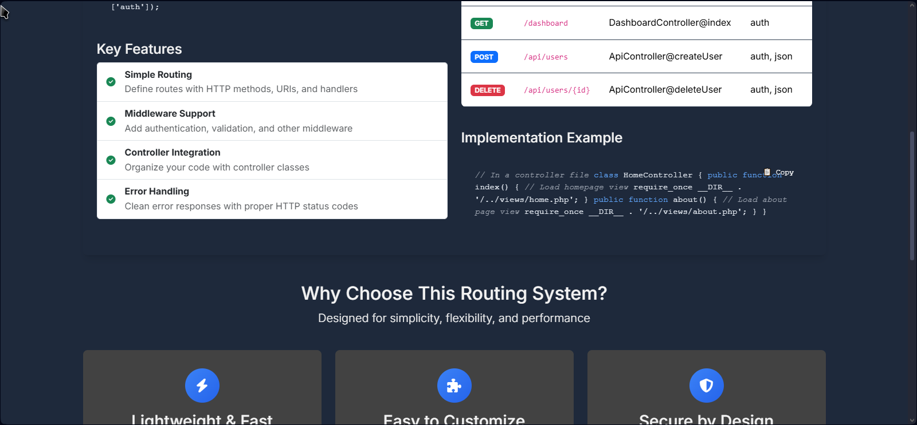This screenshot has width=917, height=425.
Task: Click the Key Features heading
Action: 139,49
